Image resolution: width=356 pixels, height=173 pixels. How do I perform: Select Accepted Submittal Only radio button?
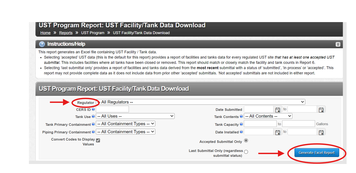(246, 141)
